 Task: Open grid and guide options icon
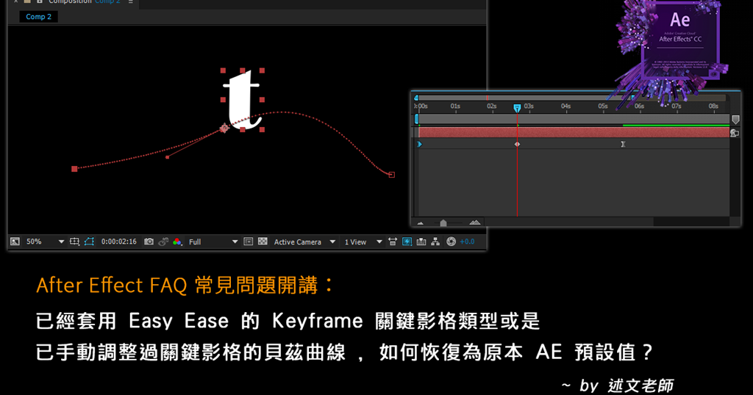(74, 242)
